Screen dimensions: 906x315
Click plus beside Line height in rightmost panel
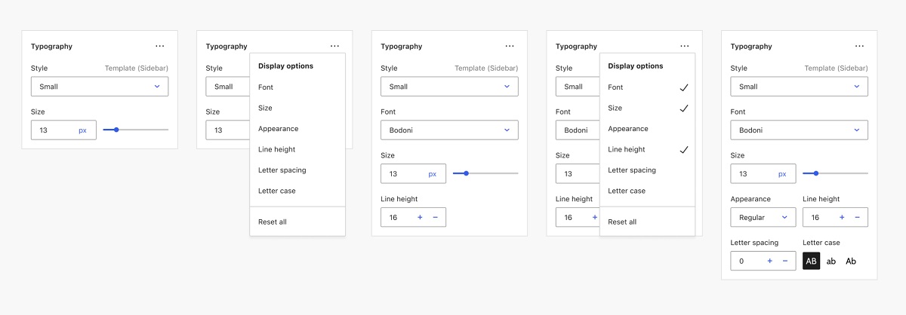click(842, 218)
